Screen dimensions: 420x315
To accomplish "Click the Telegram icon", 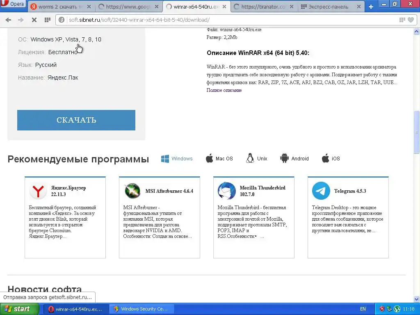I will coord(321,191).
